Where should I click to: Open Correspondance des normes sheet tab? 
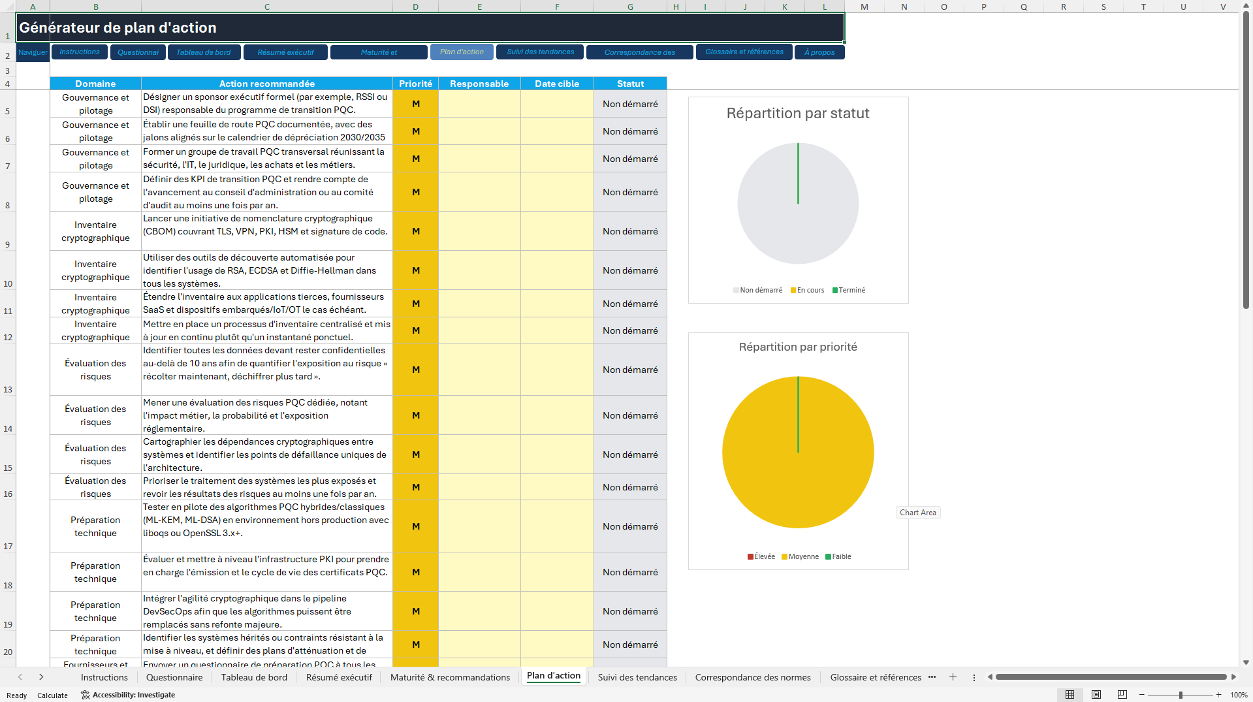(x=753, y=677)
